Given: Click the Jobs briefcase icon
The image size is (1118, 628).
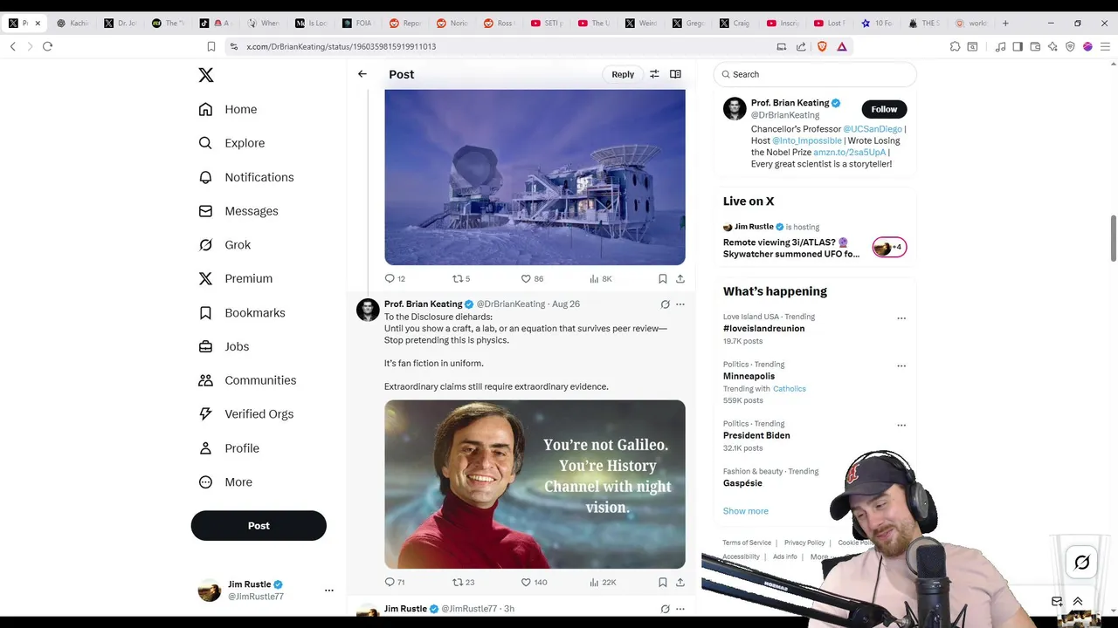Looking at the screenshot, I should coord(205,346).
